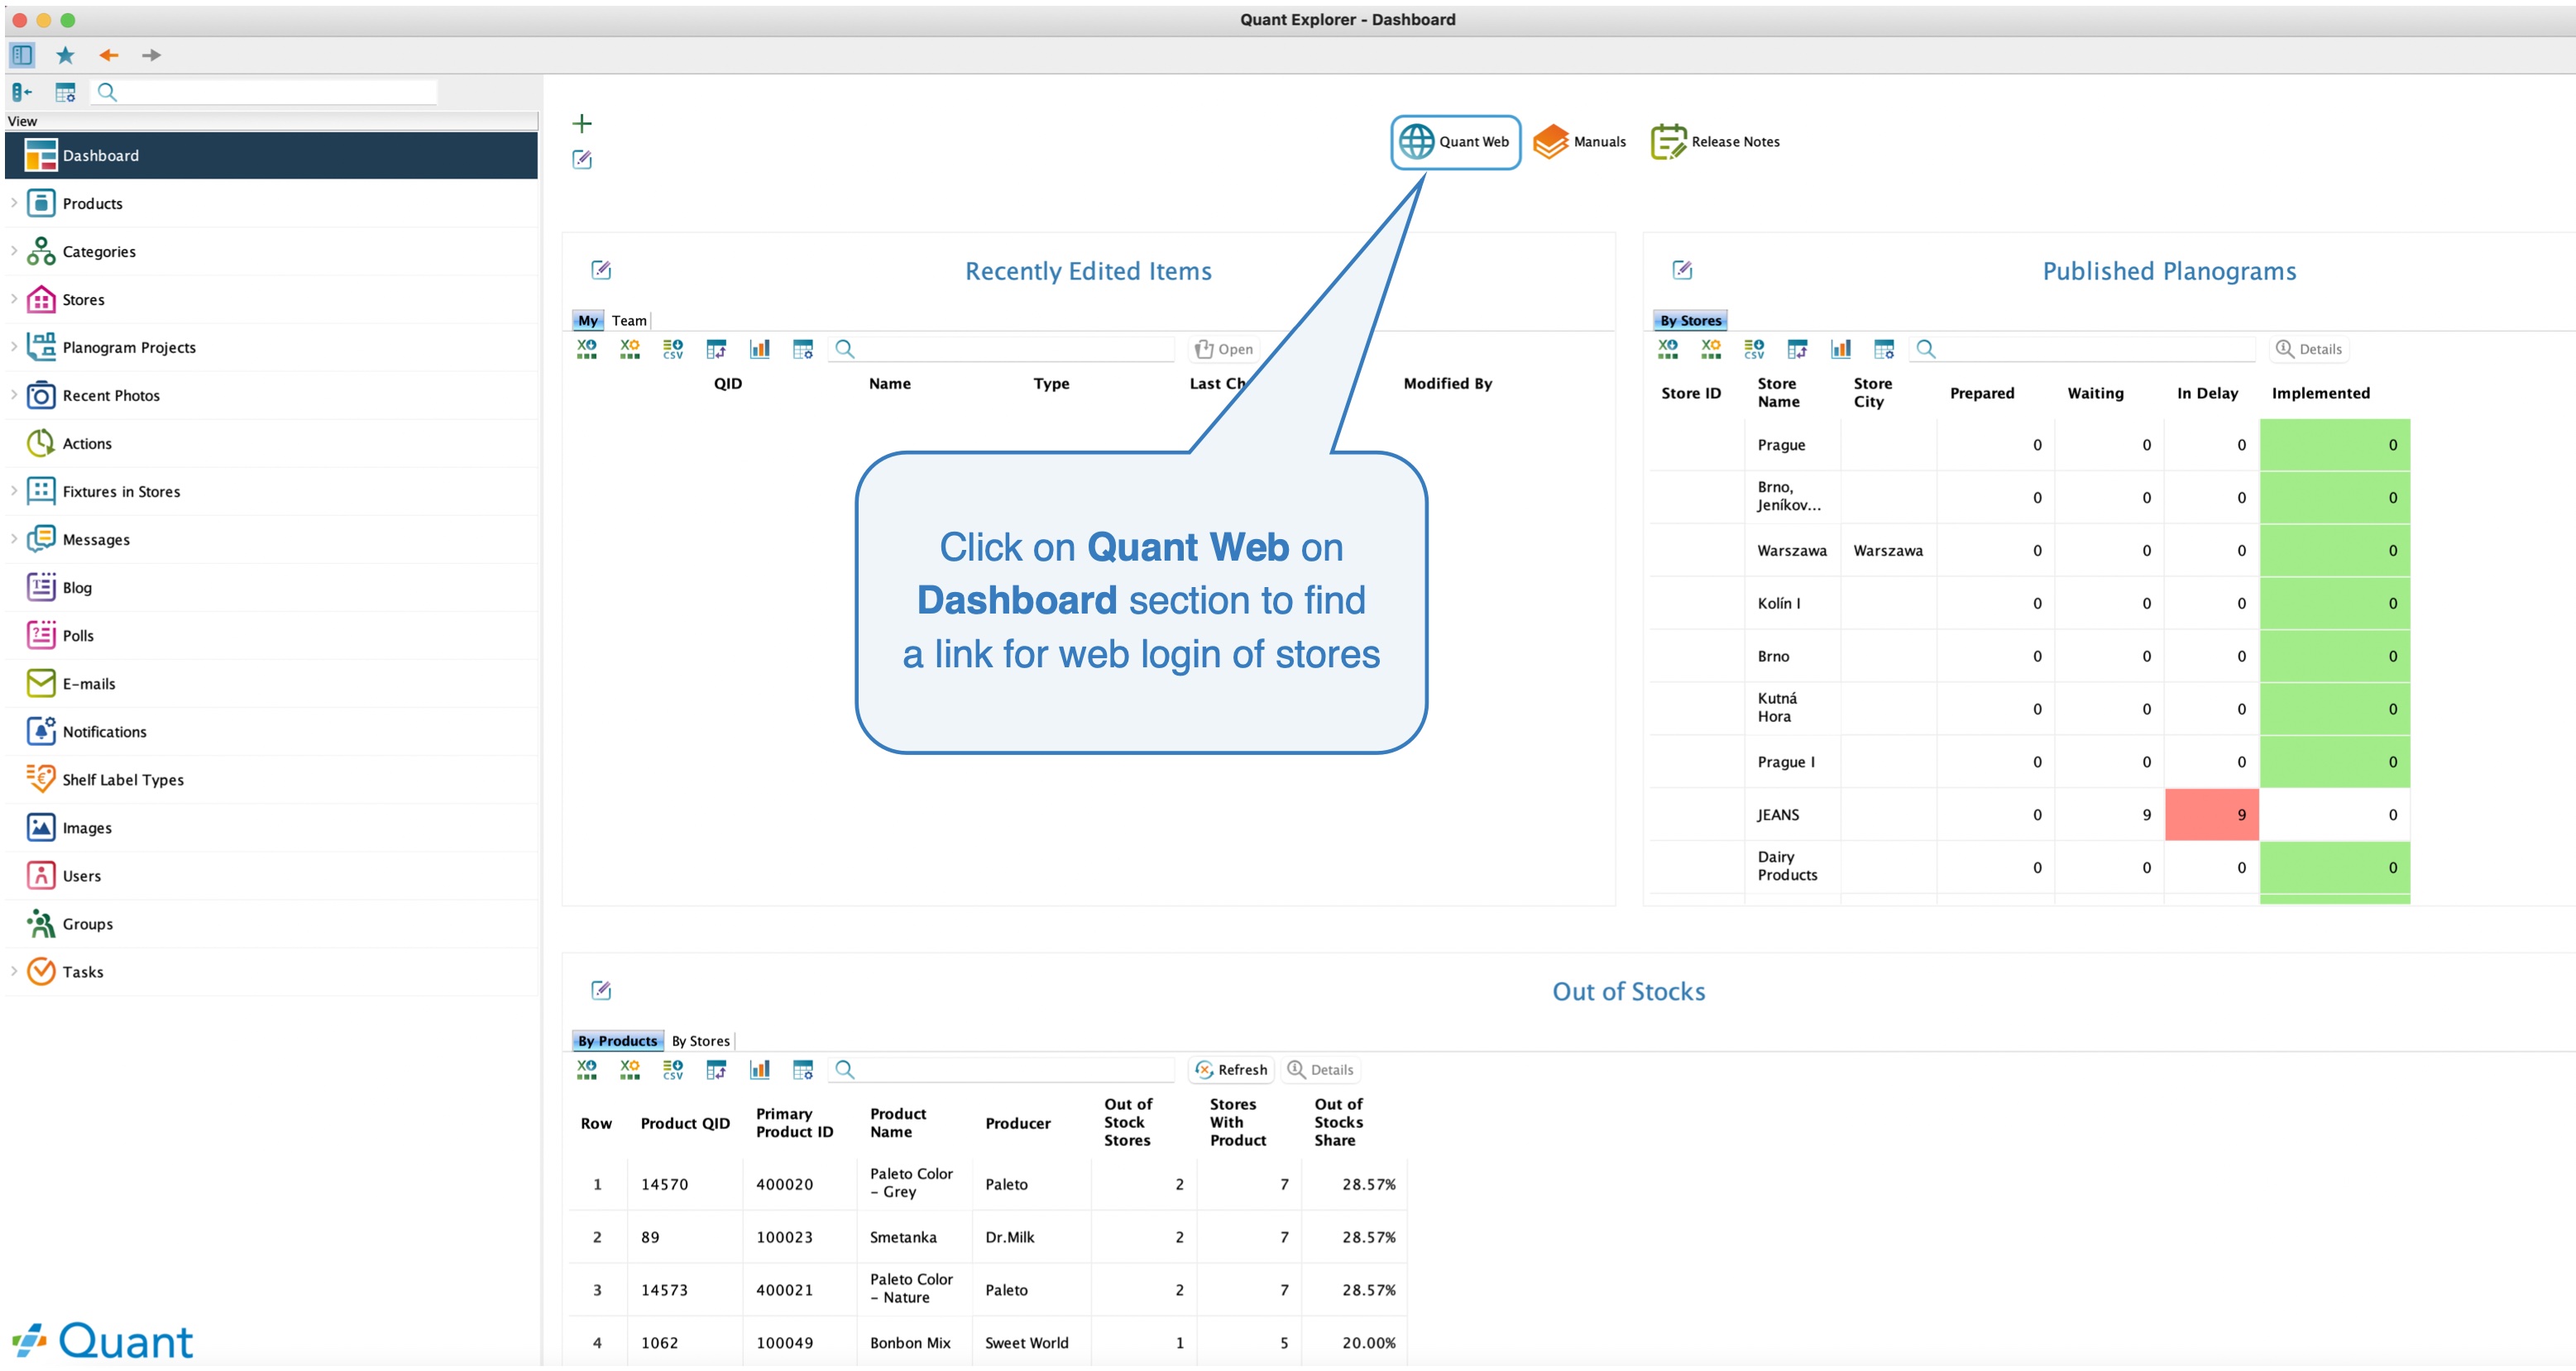Switch to Team tab in Recently Edited Items
Screen dimensions: 2576x1371
click(x=629, y=321)
